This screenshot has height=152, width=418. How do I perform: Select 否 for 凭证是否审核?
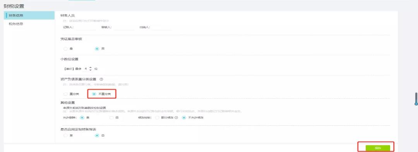point(97,49)
